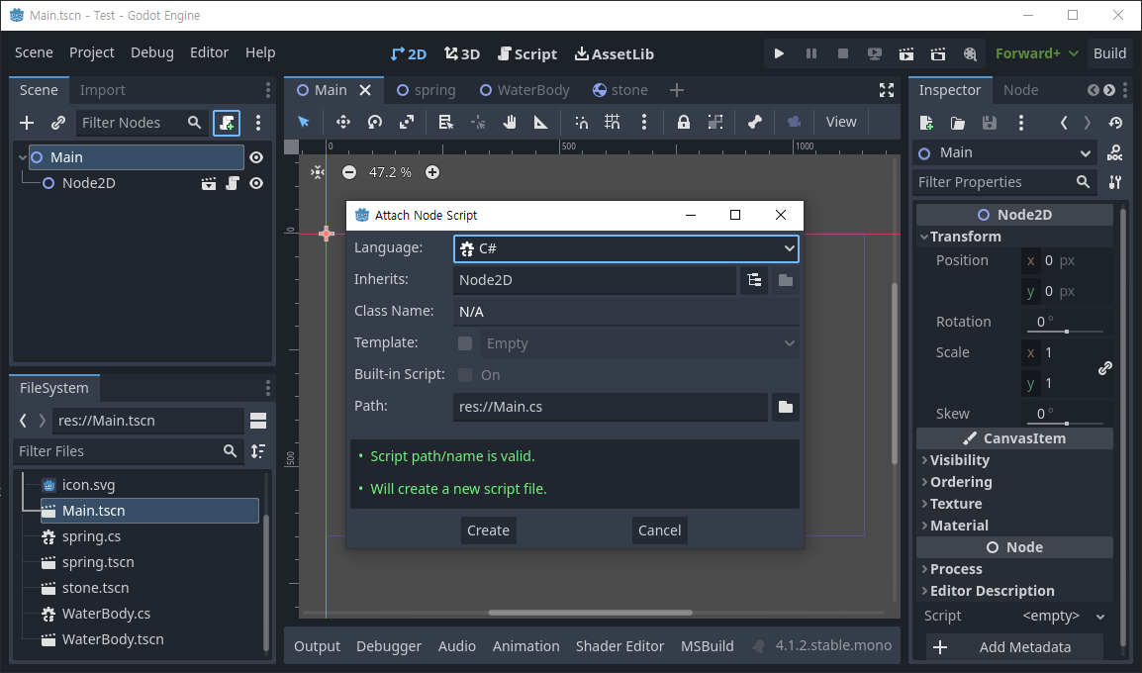The image size is (1142, 673).
Task: Open the Forward+ renderer dropdown
Action: [1036, 53]
